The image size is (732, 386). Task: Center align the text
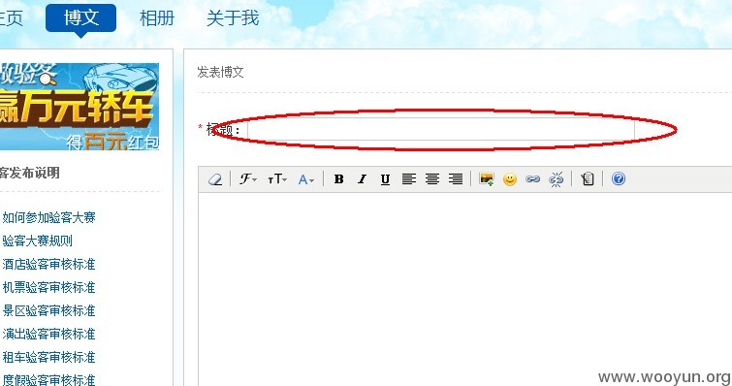(432, 179)
